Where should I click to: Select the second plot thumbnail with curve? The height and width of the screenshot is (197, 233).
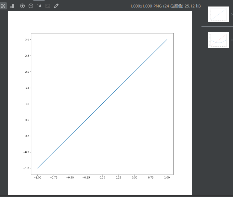pyautogui.click(x=218, y=40)
